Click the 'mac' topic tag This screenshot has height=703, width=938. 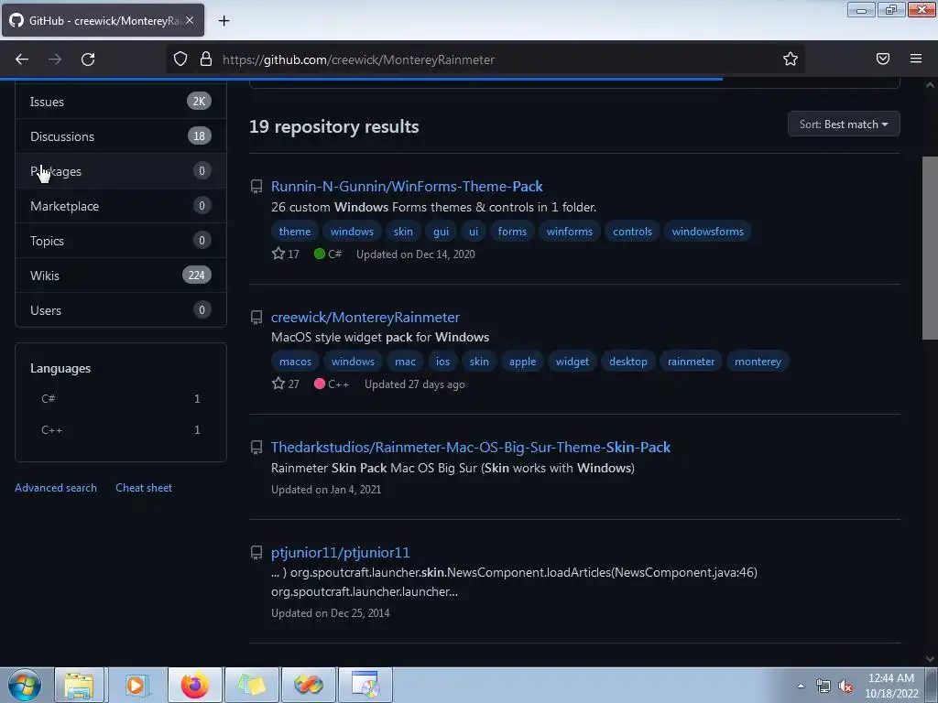pos(405,362)
